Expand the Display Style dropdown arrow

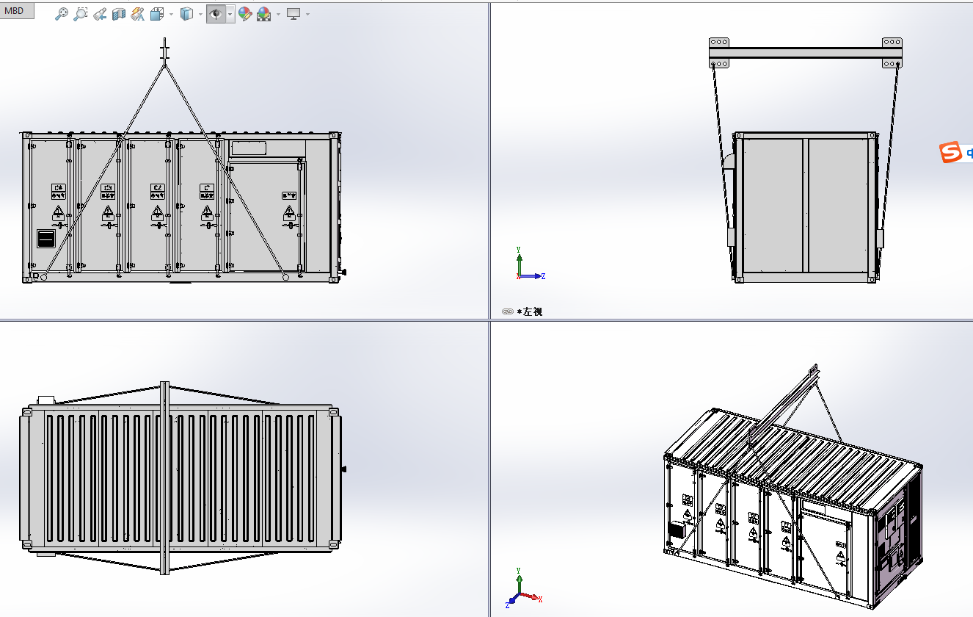coord(200,14)
